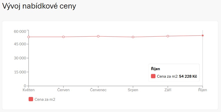Click the Červen x-axis label

(x=63, y=90)
